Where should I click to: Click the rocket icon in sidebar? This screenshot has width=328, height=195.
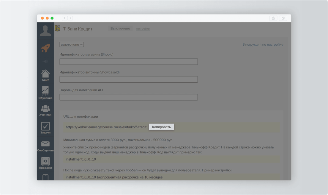pyautogui.click(x=45, y=48)
